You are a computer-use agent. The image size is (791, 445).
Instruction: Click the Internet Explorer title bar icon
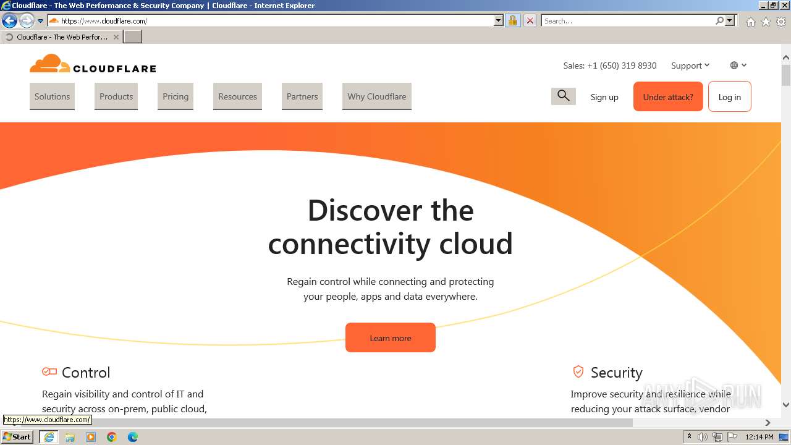(6, 6)
